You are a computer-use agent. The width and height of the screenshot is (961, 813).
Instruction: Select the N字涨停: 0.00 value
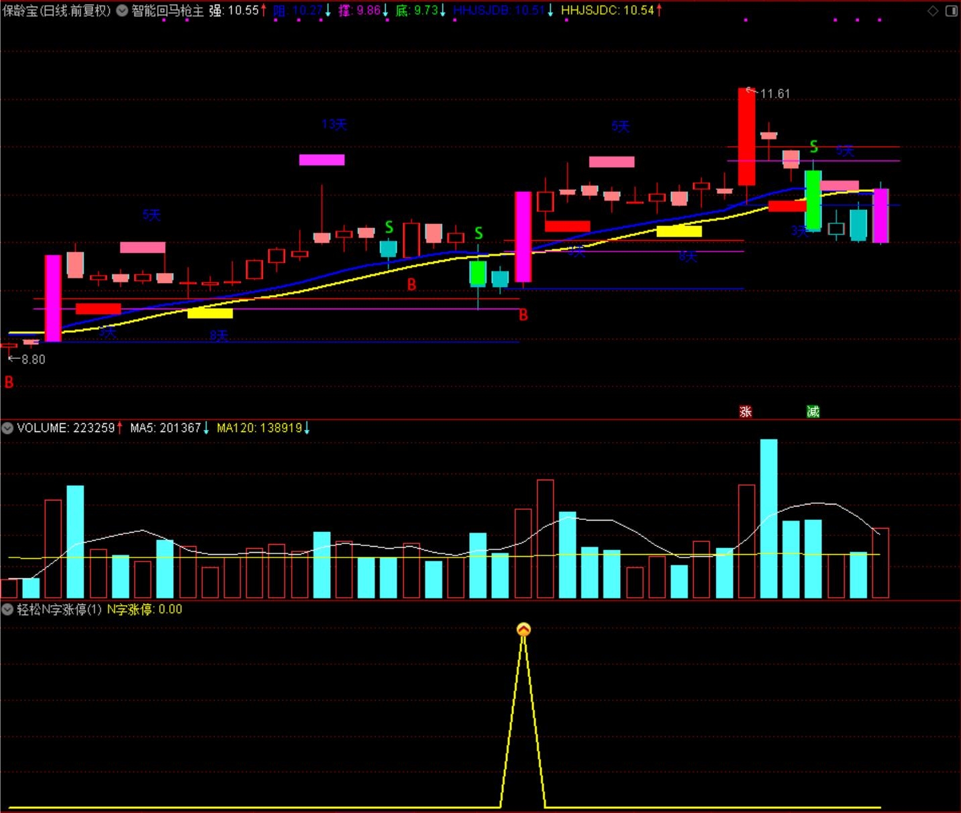coord(144,609)
